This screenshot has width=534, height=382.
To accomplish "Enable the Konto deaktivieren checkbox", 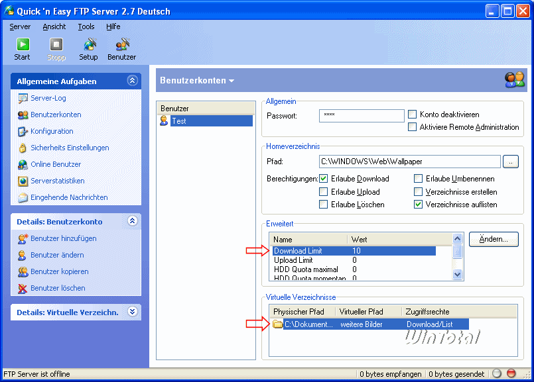I will click(412, 114).
